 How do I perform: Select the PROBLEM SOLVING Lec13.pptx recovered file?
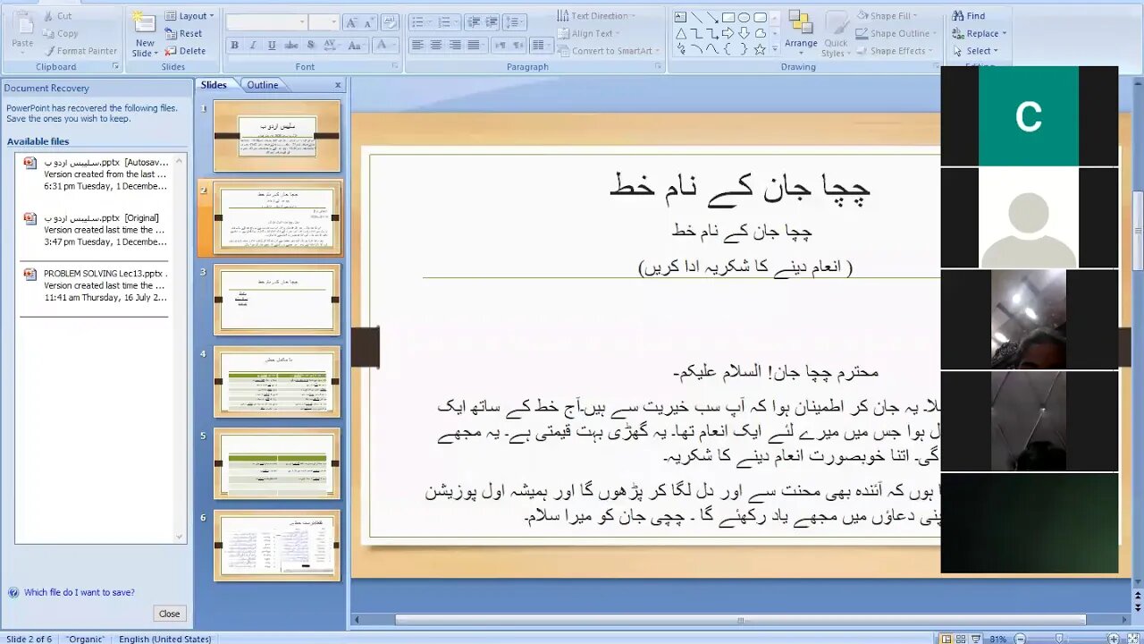(96, 285)
